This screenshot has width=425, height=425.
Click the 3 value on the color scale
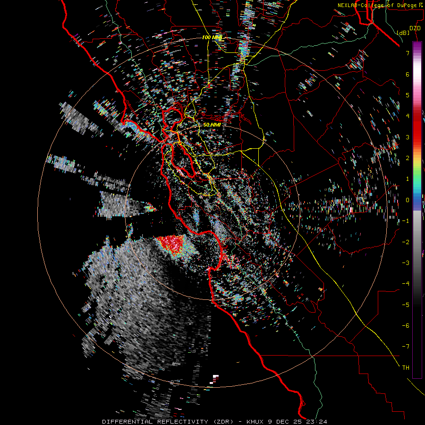(x=408, y=137)
